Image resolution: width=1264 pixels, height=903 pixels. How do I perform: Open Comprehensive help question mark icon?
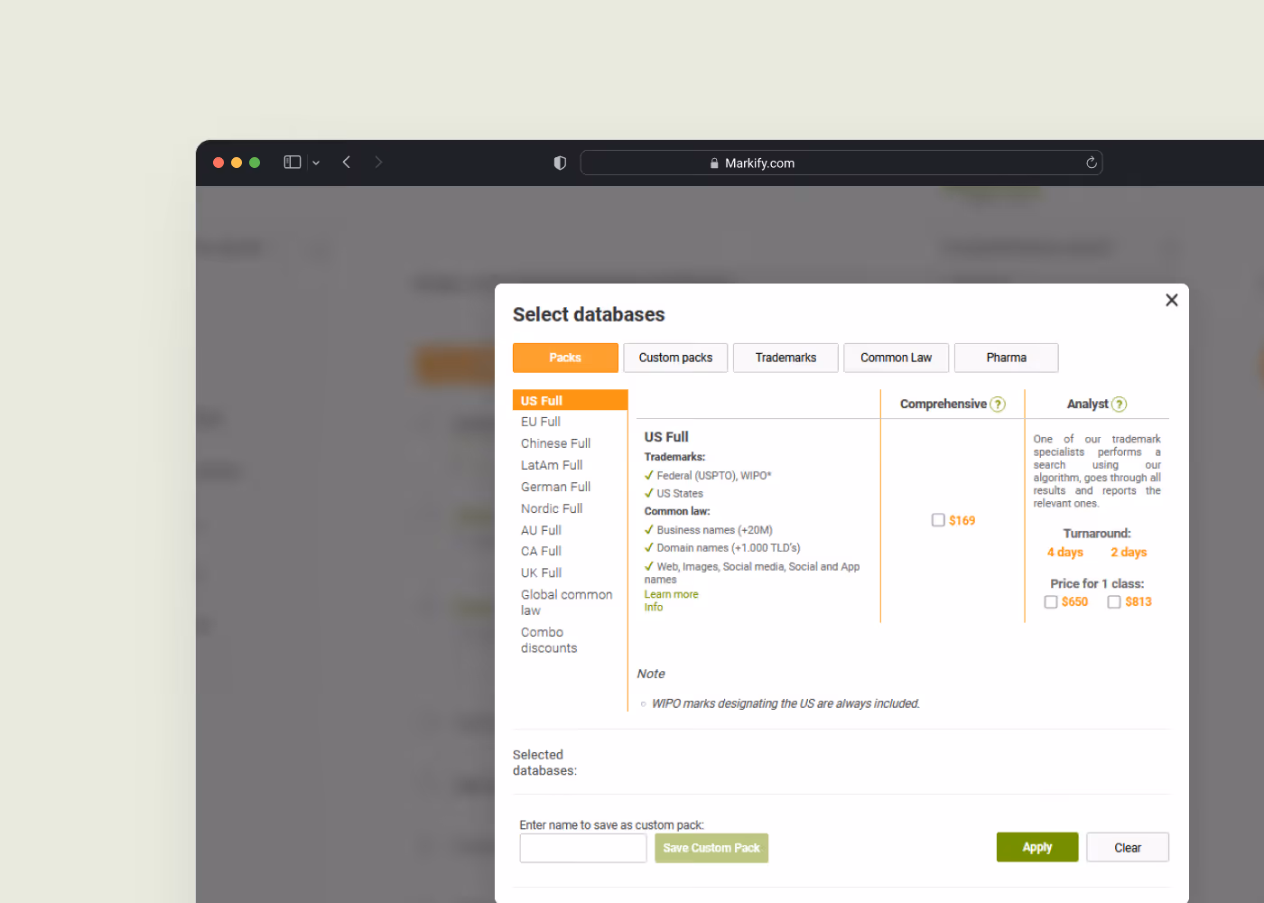[998, 405]
